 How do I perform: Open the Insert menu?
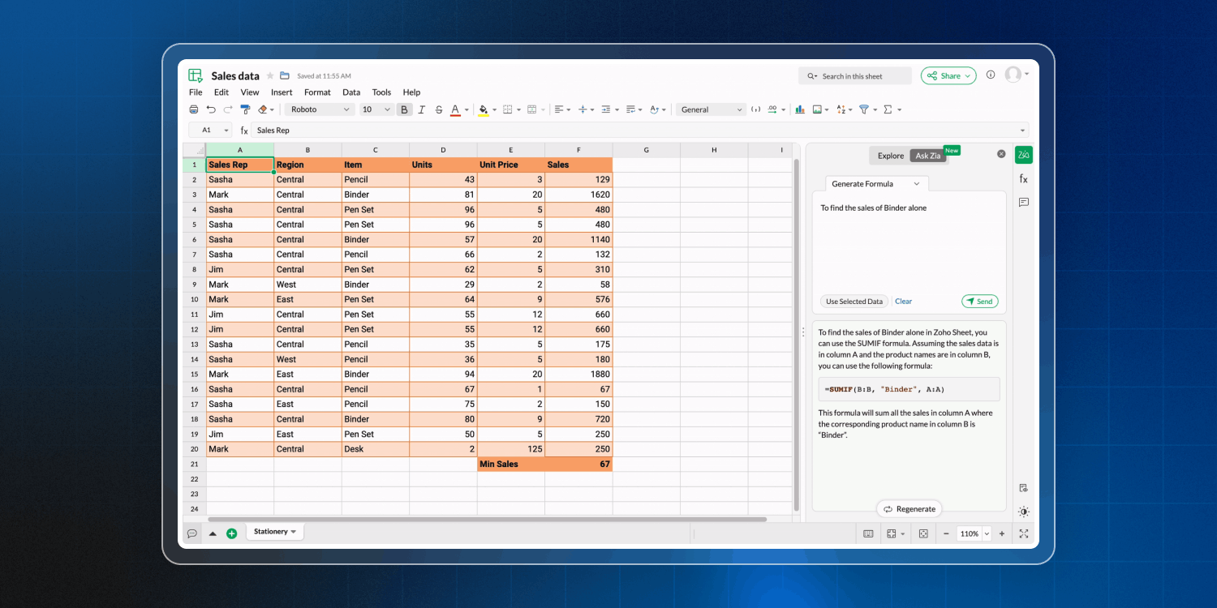[x=282, y=92]
